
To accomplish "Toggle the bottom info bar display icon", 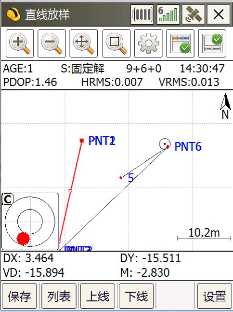I will click(212, 43).
